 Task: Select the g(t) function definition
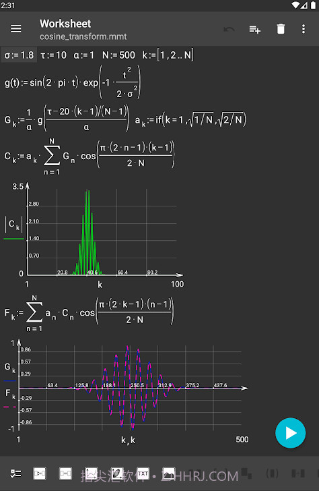pos(73,83)
